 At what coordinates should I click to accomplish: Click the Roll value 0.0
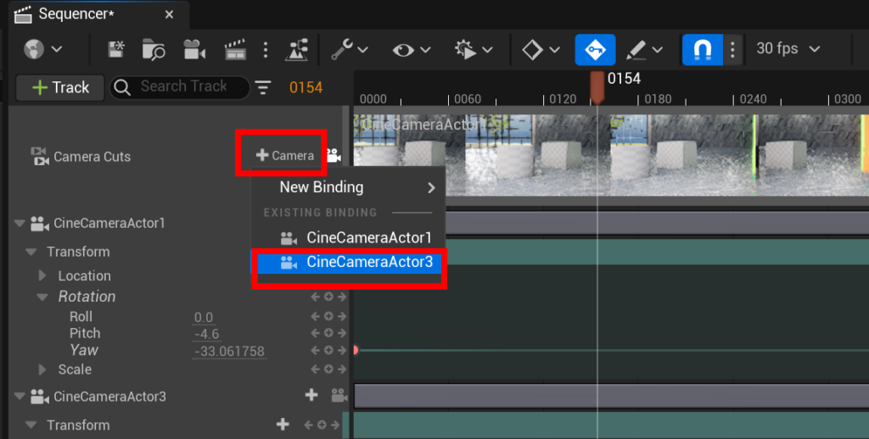(204, 318)
